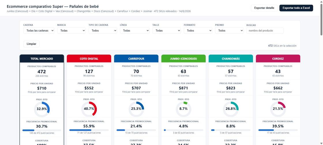This screenshot has height=145, width=323.
Task: Select the Total Mercado card header
Action: point(42,58)
